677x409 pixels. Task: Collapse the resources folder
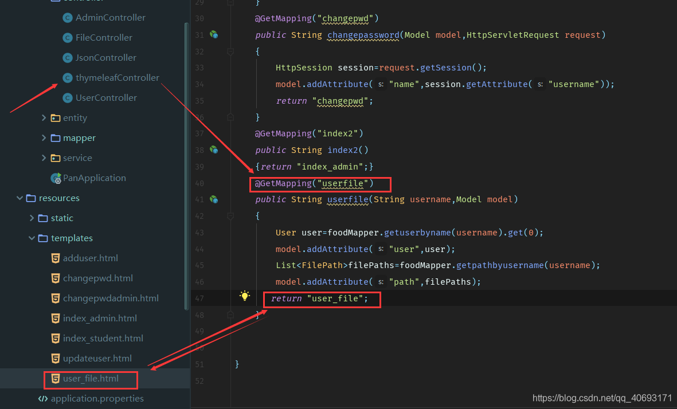click(x=19, y=198)
